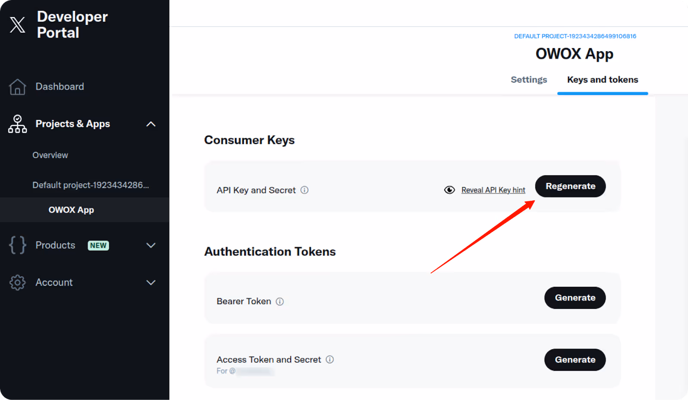
Task: Generate a Bearer Token
Action: click(x=575, y=298)
